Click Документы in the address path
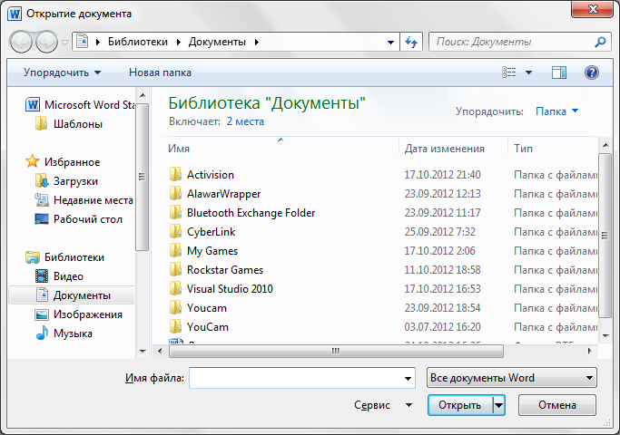The image size is (620, 435). [217, 42]
